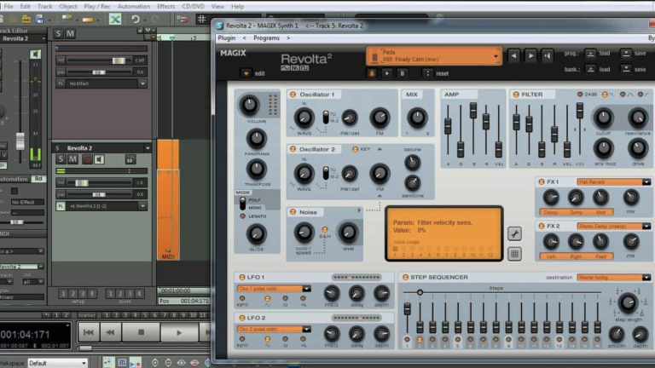Screen dimensions: 655x368
Task: Select preset slot B
Action: coord(403,73)
